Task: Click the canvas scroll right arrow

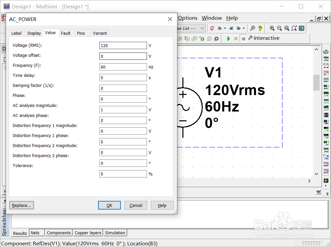Action: click(309, 181)
